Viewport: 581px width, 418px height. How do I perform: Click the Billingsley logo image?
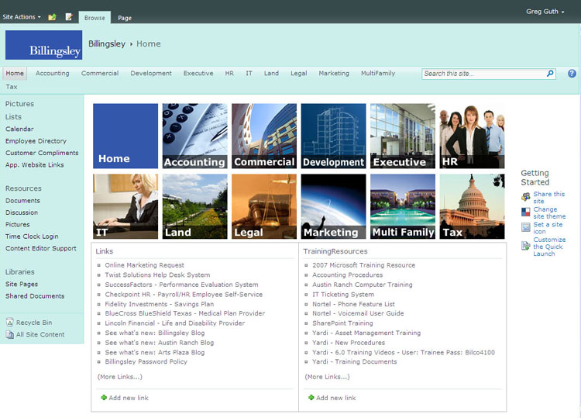[43, 45]
